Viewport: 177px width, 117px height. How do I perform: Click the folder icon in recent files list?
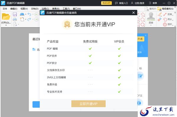click(34, 49)
